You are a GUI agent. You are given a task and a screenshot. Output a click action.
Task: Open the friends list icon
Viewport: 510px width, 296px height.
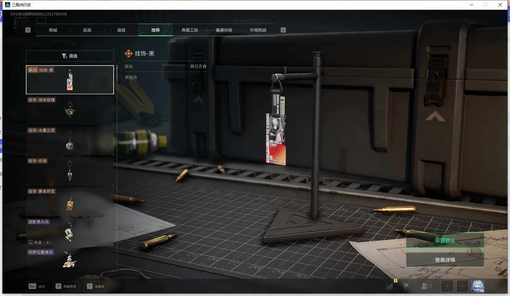[426, 286]
